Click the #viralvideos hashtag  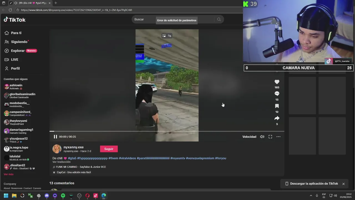(128, 158)
